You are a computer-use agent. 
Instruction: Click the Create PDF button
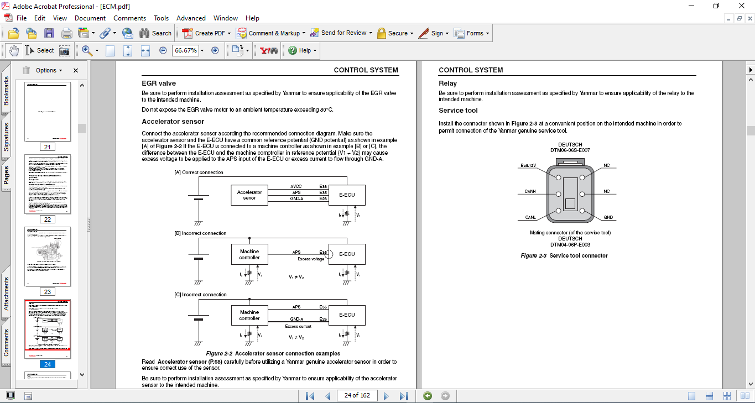click(x=206, y=33)
